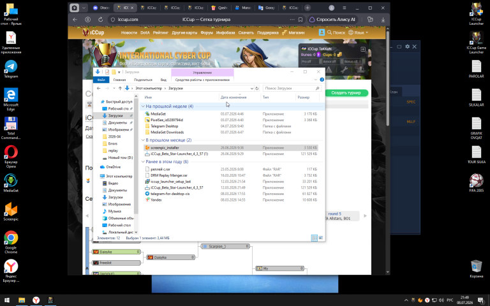
Task: Open the Telegram desktop shortcut
Action: pyautogui.click(x=11, y=69)
